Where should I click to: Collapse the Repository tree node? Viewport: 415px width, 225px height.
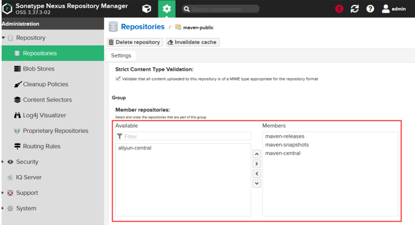3,38
